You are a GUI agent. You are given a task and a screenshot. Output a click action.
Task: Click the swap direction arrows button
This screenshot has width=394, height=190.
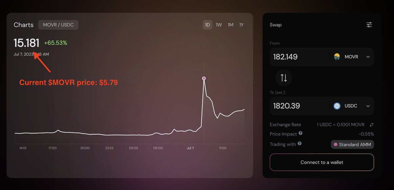(x=284, y=78)
